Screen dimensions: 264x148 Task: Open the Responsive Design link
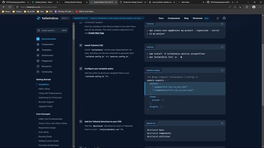(x=47, y=128)
